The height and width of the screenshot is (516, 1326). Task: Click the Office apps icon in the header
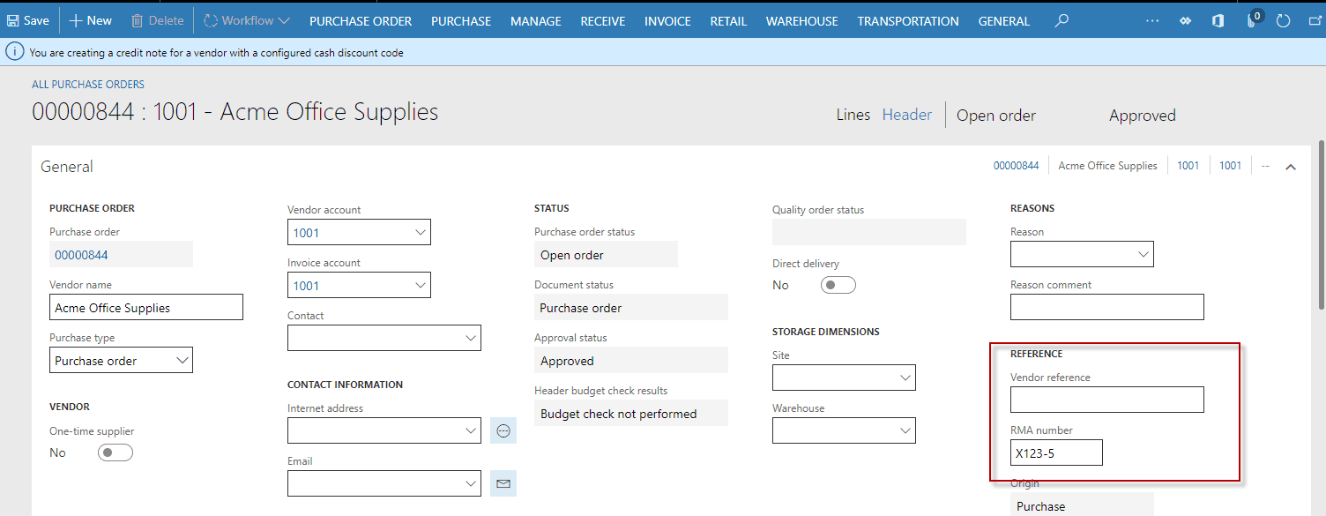pos(1218,19)
